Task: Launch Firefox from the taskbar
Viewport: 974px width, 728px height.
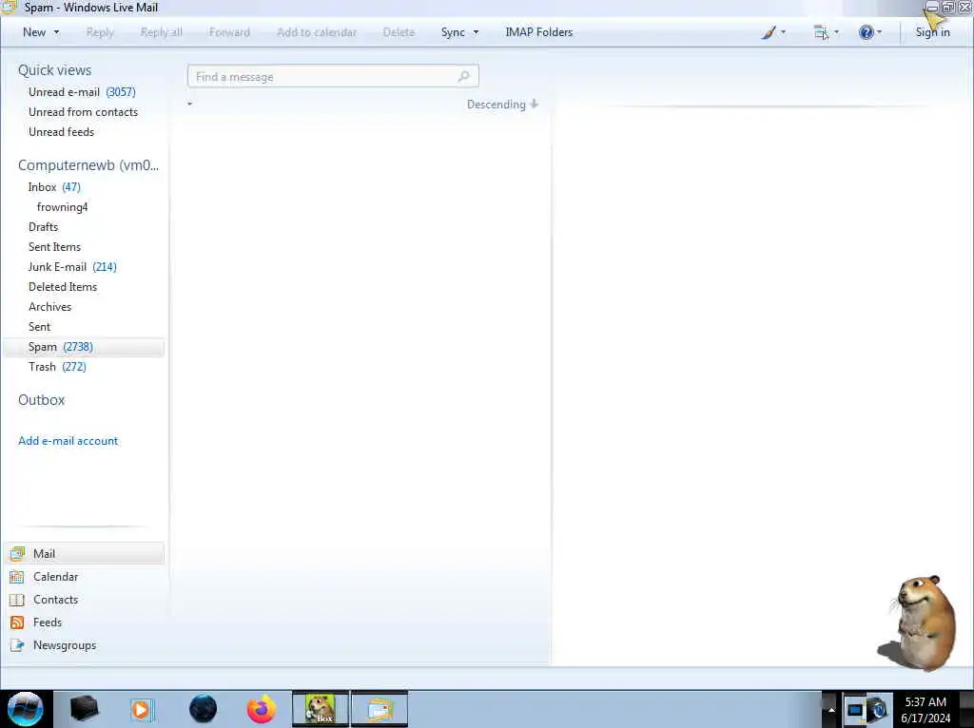Action: (262, 709)
